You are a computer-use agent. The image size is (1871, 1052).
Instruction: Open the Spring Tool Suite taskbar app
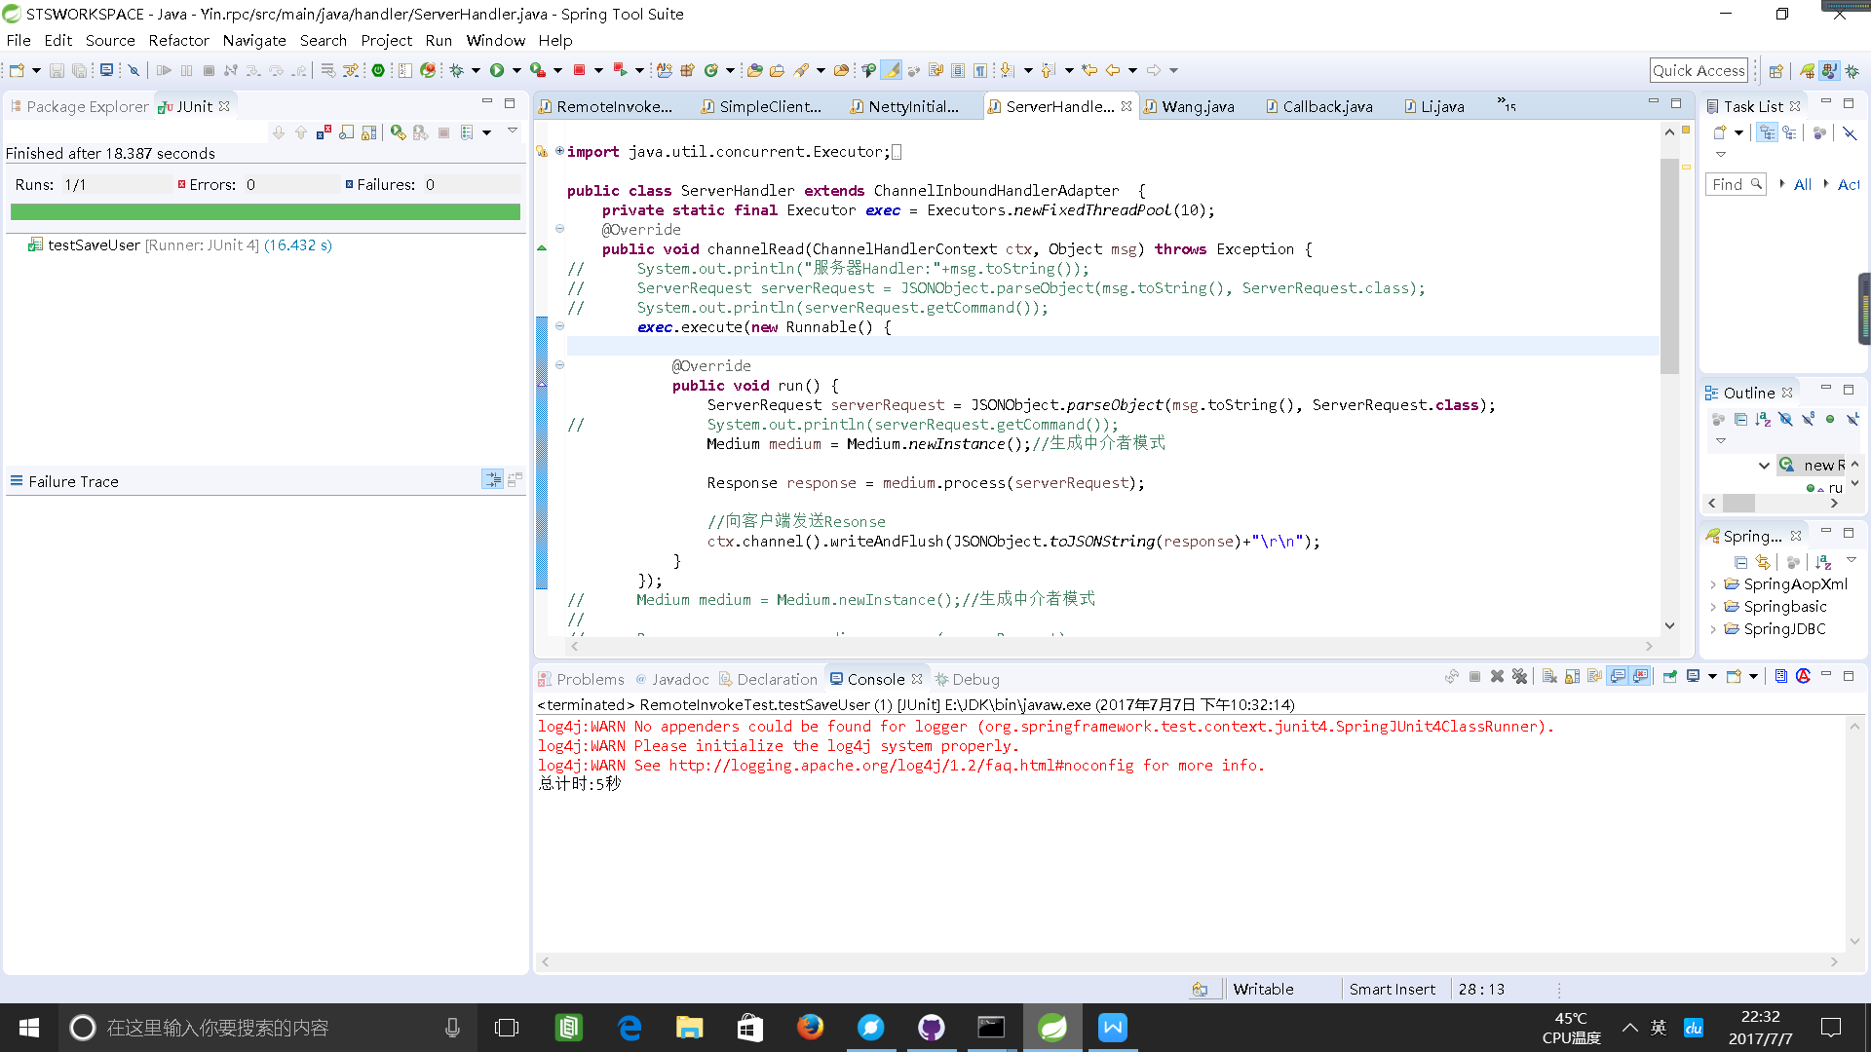pyautogui.click(x=1052, y=1028)
